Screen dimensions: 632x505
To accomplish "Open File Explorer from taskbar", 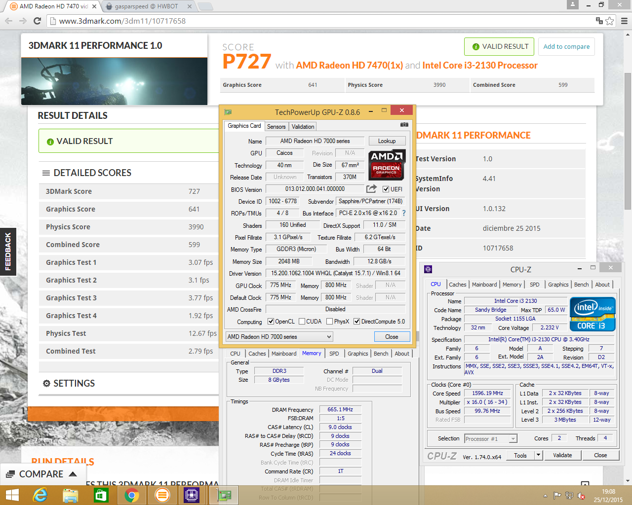I will click(70, 495).
